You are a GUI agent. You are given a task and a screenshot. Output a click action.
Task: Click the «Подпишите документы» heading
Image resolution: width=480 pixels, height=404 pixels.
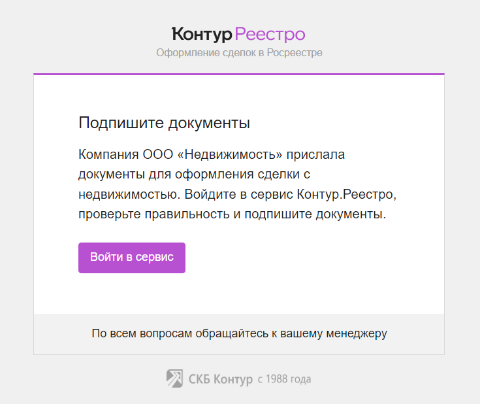164,123
